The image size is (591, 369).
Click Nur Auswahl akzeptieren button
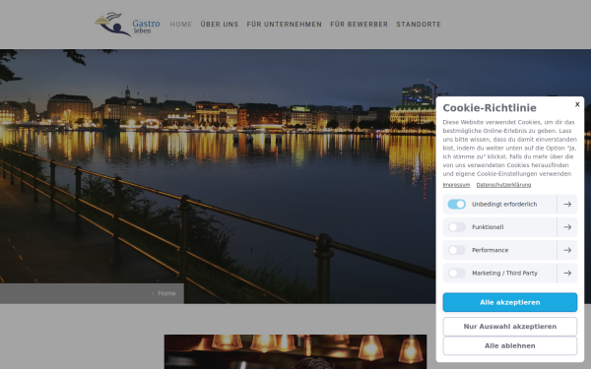(509, 327)
